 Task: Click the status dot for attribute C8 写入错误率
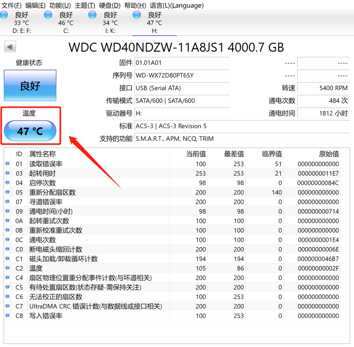[8, 315]
